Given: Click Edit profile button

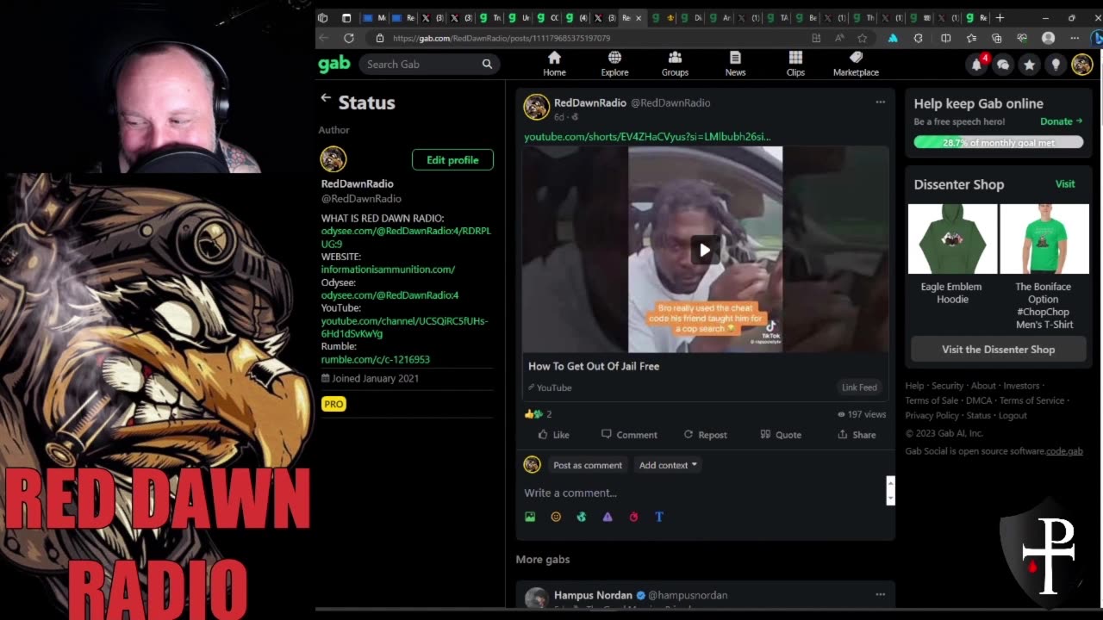Looking at the screenshot, I should click(452, 159).
